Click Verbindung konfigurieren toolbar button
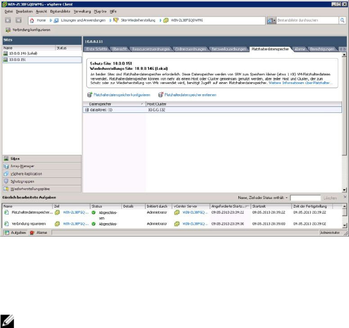The height and width of the screenshot is (328, 349). point(28,30)
